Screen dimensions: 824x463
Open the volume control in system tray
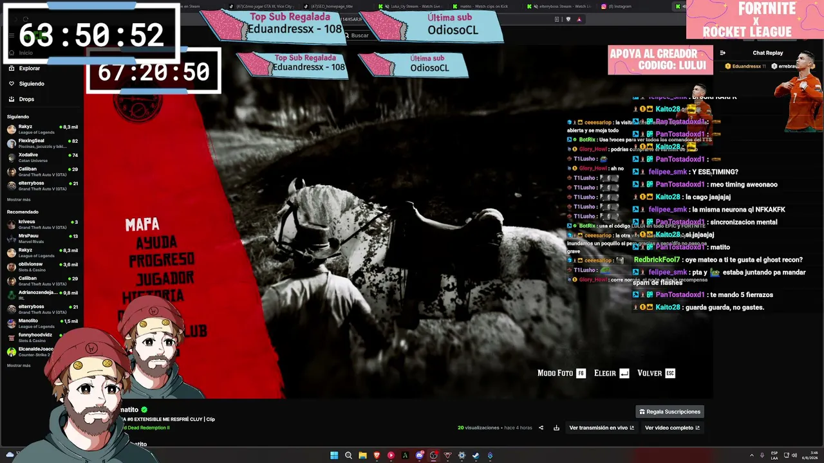tap(795, 455)
